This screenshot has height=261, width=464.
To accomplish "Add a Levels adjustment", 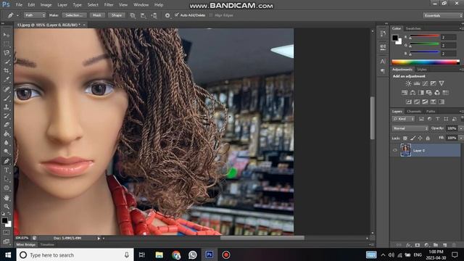I will [x=417, y=83].
